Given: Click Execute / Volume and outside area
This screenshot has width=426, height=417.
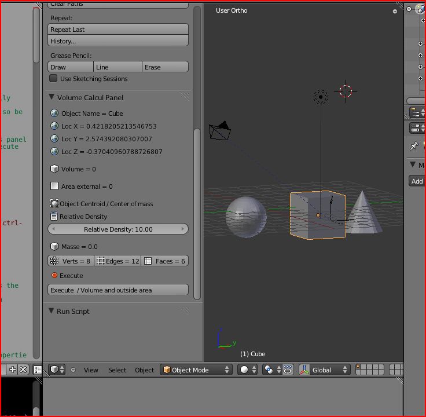Looking at the screenshot, I should 118,290.
